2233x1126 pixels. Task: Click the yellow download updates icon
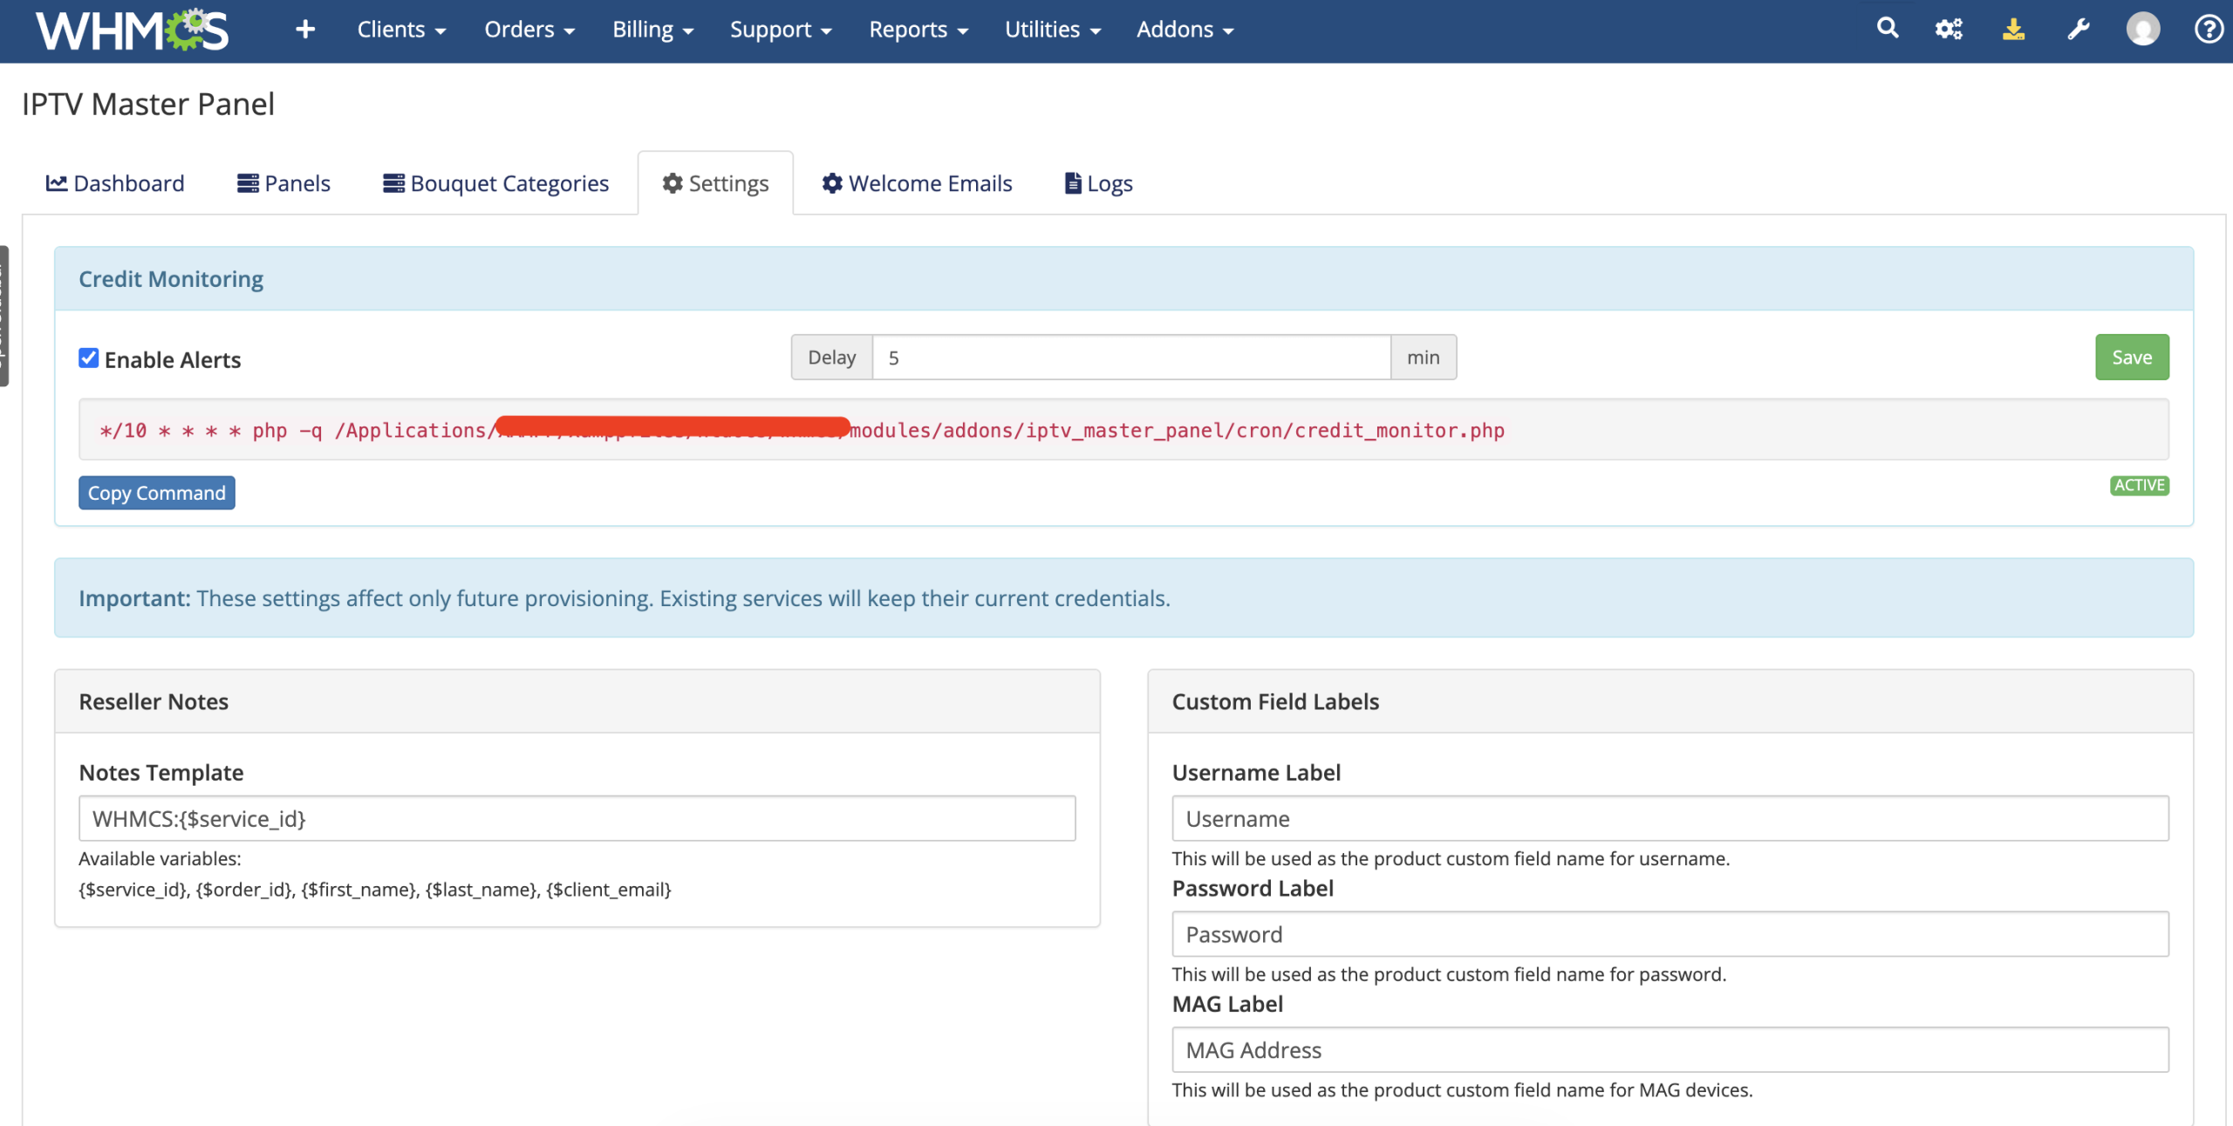(2013, 30)
